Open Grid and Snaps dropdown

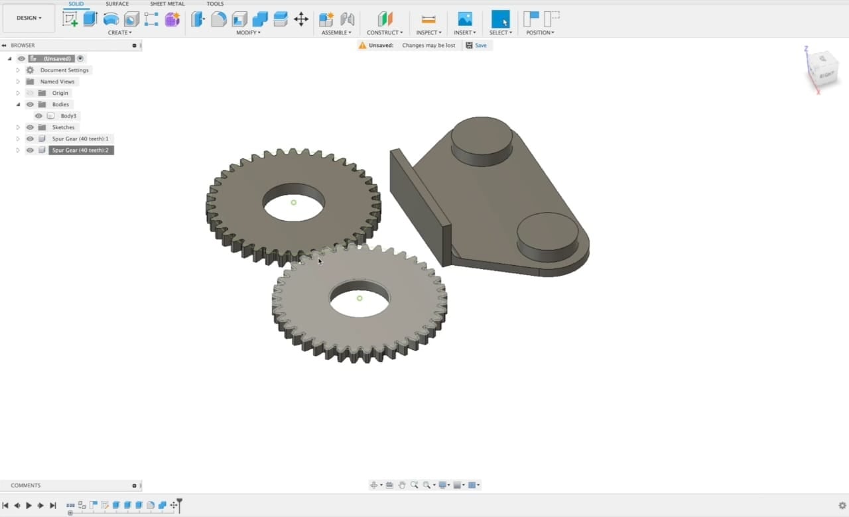(458, 485)
